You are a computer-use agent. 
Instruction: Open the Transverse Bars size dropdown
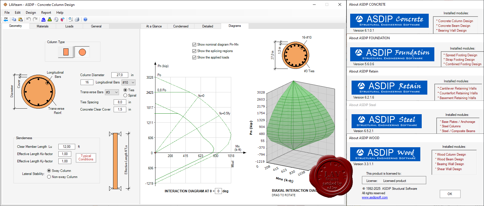coord(112,92)
